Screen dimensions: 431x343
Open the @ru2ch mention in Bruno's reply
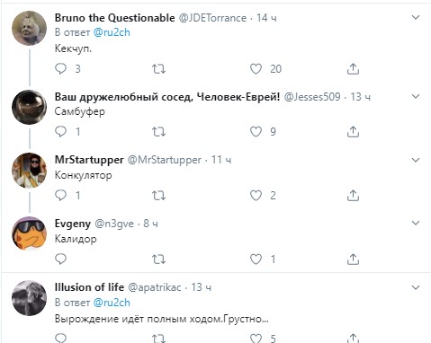112,32
